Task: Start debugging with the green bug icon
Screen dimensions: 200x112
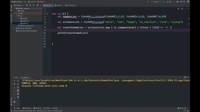Action: pyautogui.click(x=167, y=2)
